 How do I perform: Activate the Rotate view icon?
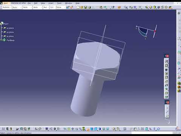click(x=77, y=129)
